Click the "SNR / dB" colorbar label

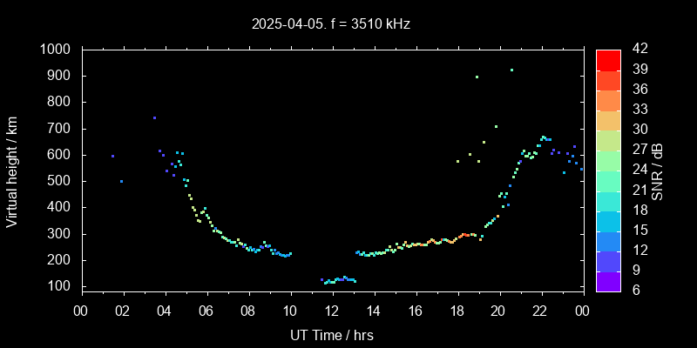click(x=658, y=170)
